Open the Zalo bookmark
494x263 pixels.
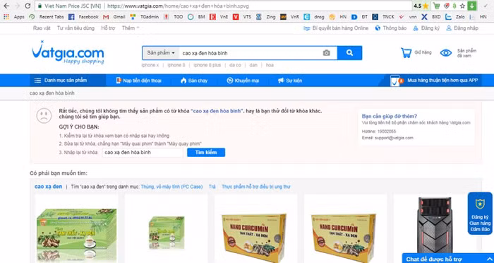[455, 17]
